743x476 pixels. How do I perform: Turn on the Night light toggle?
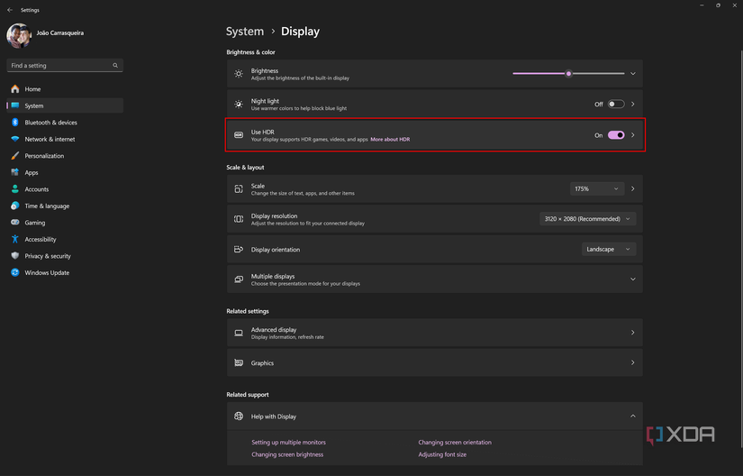click(x=616, y=105)
